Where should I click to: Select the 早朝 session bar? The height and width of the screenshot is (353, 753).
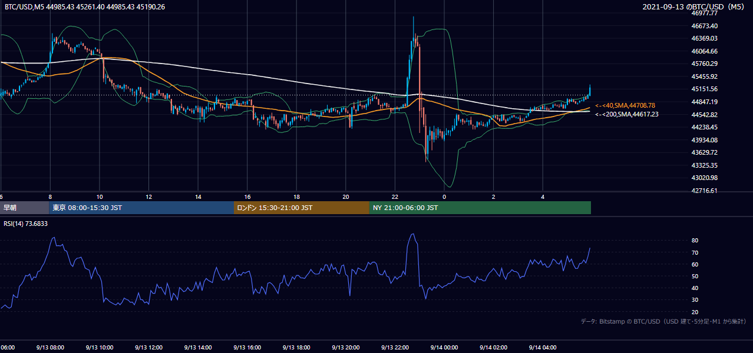[25, 208]
